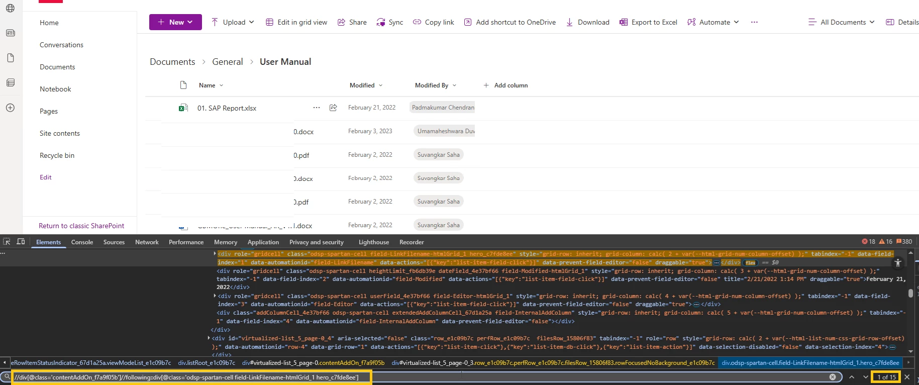Image resolution: width=919 pixels, height=385 pixels.
Task: Click the DevTools warnings count badge
Action: point(886,242)
